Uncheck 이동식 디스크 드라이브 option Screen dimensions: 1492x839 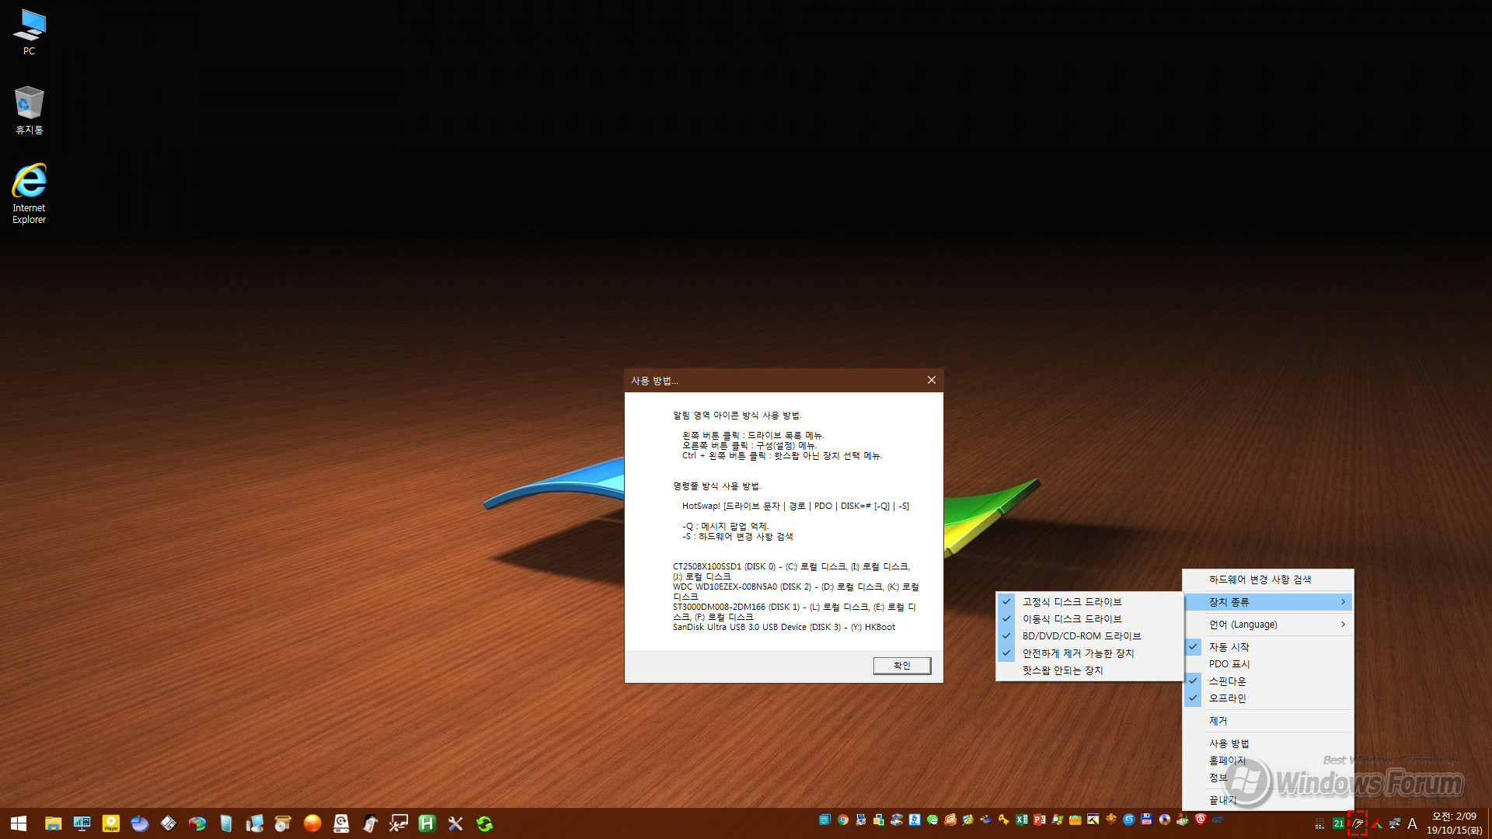pyautogui.click(x=1090, y=619)
